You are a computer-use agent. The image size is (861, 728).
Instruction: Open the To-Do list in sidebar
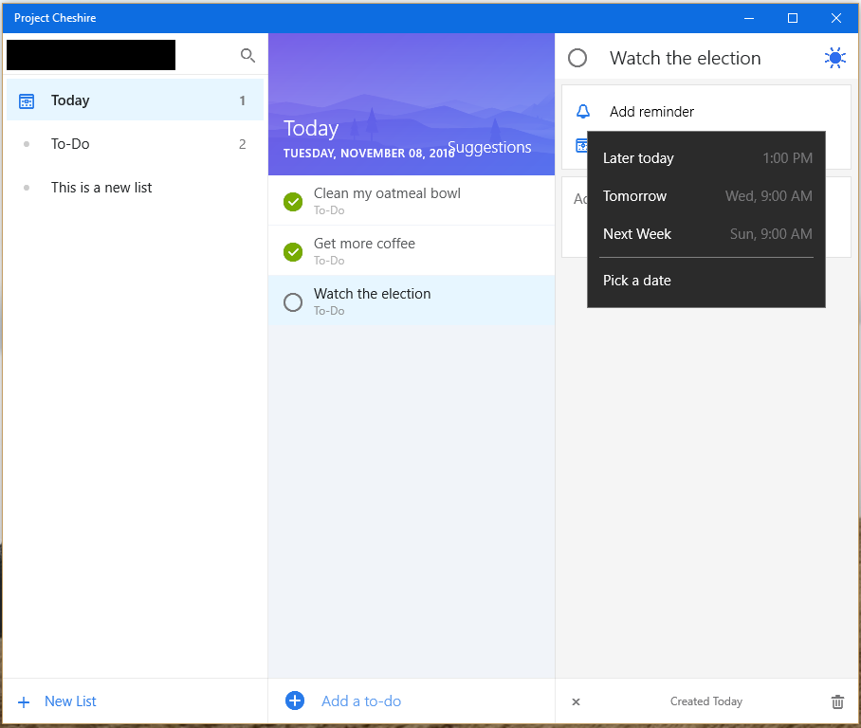[70, 144]
